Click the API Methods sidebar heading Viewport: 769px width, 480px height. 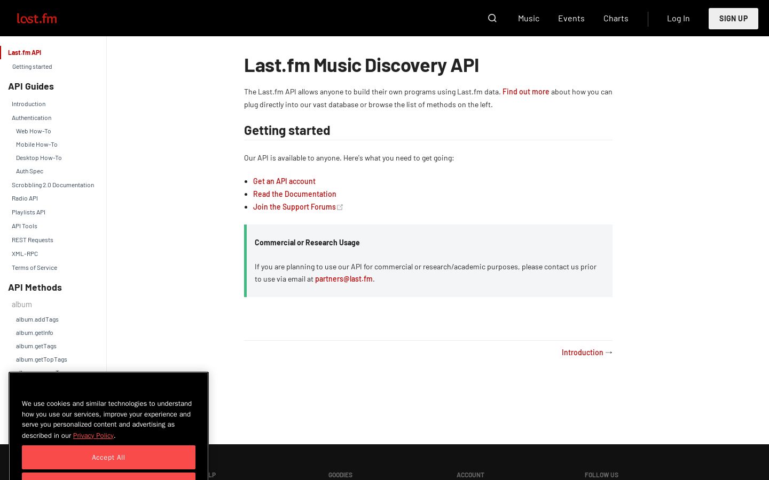pyautogui.click(x=35, y=287)
